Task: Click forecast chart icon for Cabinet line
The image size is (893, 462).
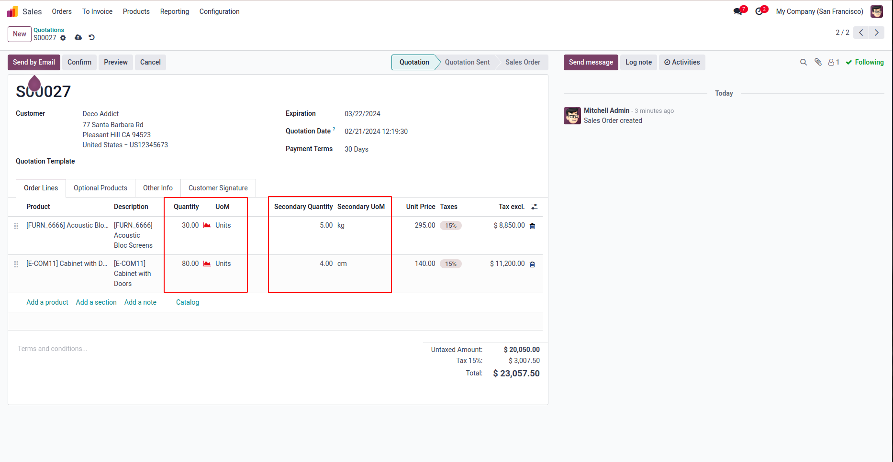Action: point(207,264)
